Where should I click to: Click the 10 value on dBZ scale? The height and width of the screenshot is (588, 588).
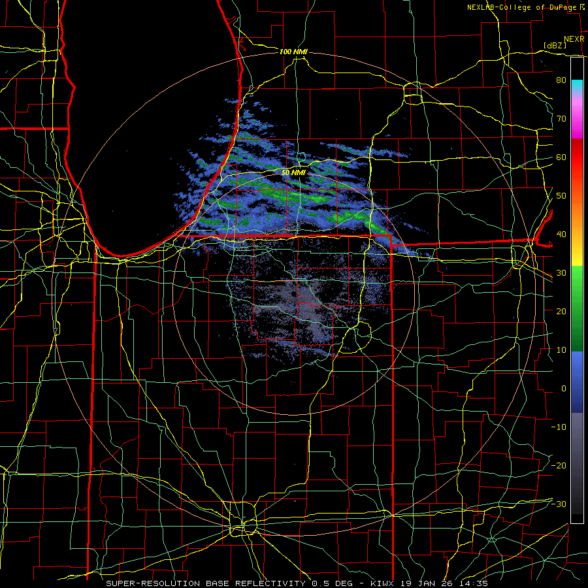[561, 350]
